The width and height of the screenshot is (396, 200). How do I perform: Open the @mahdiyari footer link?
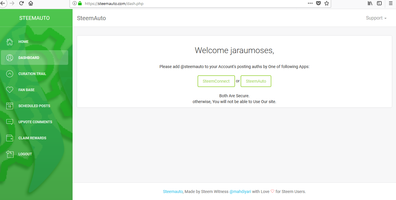pos(240,192)
